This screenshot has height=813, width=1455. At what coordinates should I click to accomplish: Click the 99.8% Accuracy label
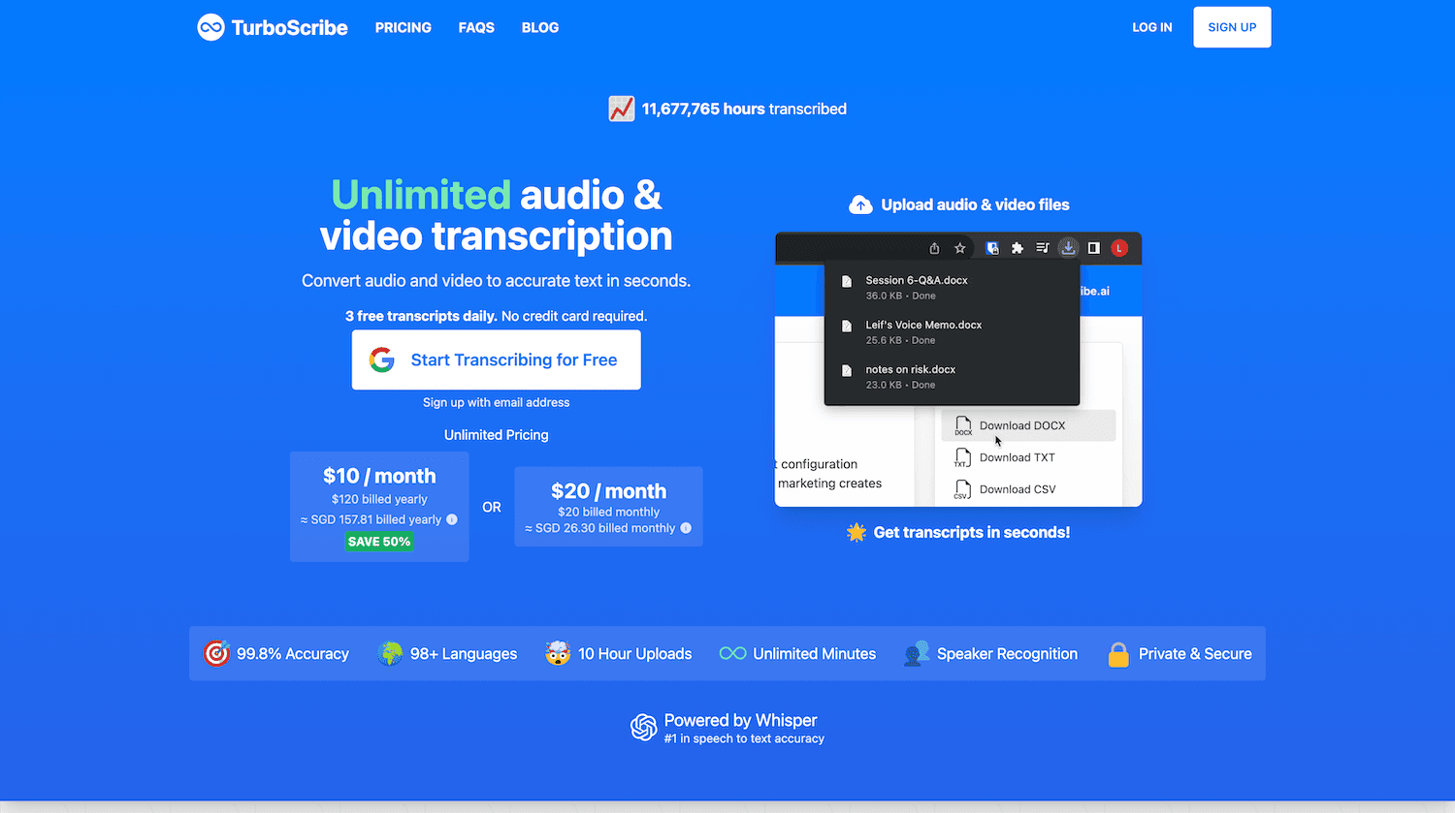click(293, 654)
